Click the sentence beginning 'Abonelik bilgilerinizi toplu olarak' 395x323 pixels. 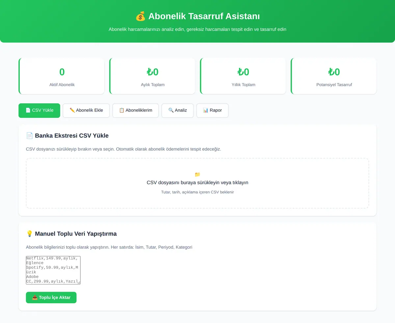point(109,247)
